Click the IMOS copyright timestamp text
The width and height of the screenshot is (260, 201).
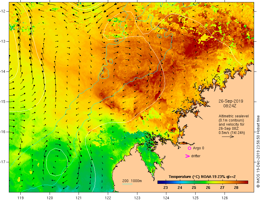point(258,152)
